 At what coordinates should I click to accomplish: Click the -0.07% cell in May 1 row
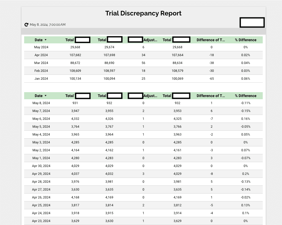(246, 158)
